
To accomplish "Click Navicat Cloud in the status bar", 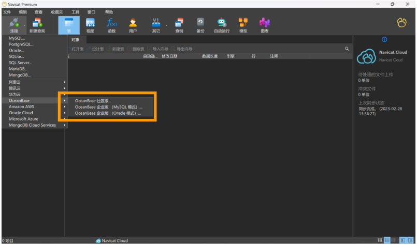I will click(x=112, y=240).
